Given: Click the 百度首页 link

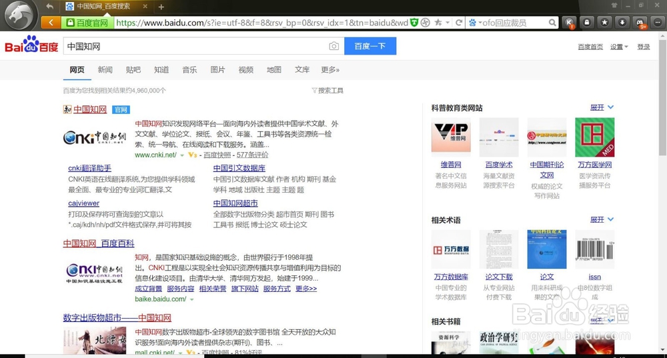Looking at the screenshot, I should pos(590,47).
